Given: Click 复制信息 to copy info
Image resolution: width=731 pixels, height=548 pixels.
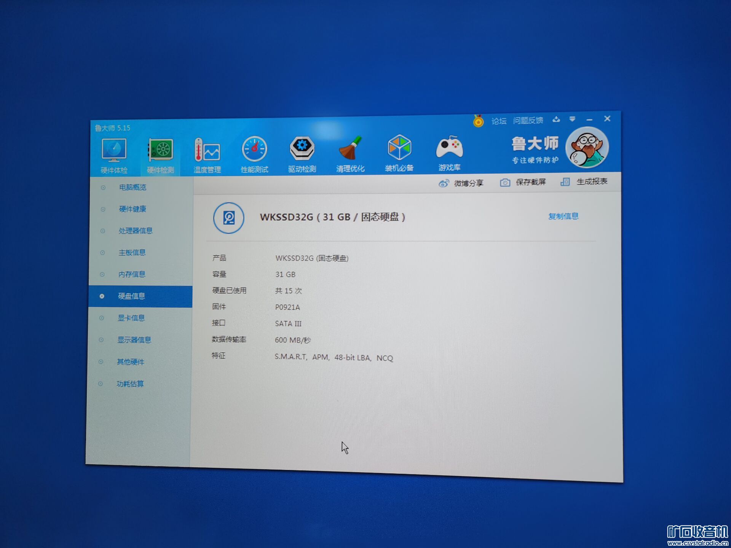Looking at the screenshot, I should (563, 216).
